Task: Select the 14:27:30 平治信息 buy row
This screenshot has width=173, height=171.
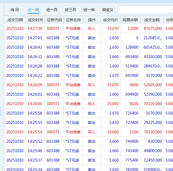Action: pyautogui.click(x=73, y=28)
